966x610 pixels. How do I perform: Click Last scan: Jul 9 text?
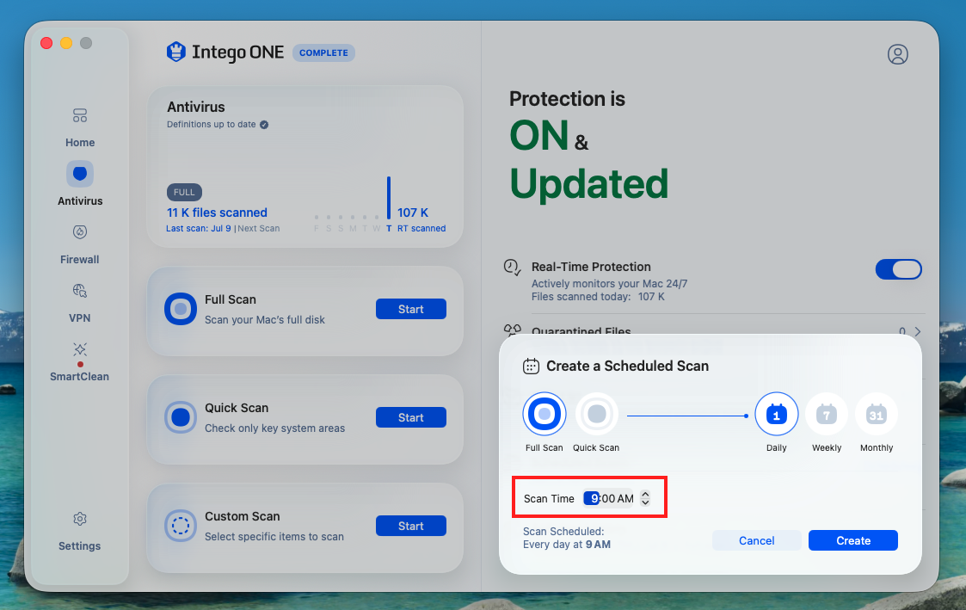[199, 229]
